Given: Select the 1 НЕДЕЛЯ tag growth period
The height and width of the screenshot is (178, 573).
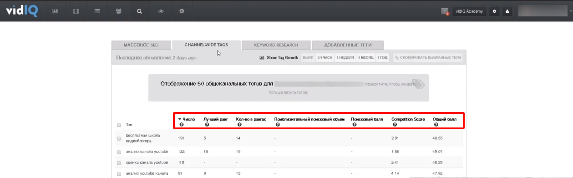Looking at the screenshot, I should (x=345, y=58).
